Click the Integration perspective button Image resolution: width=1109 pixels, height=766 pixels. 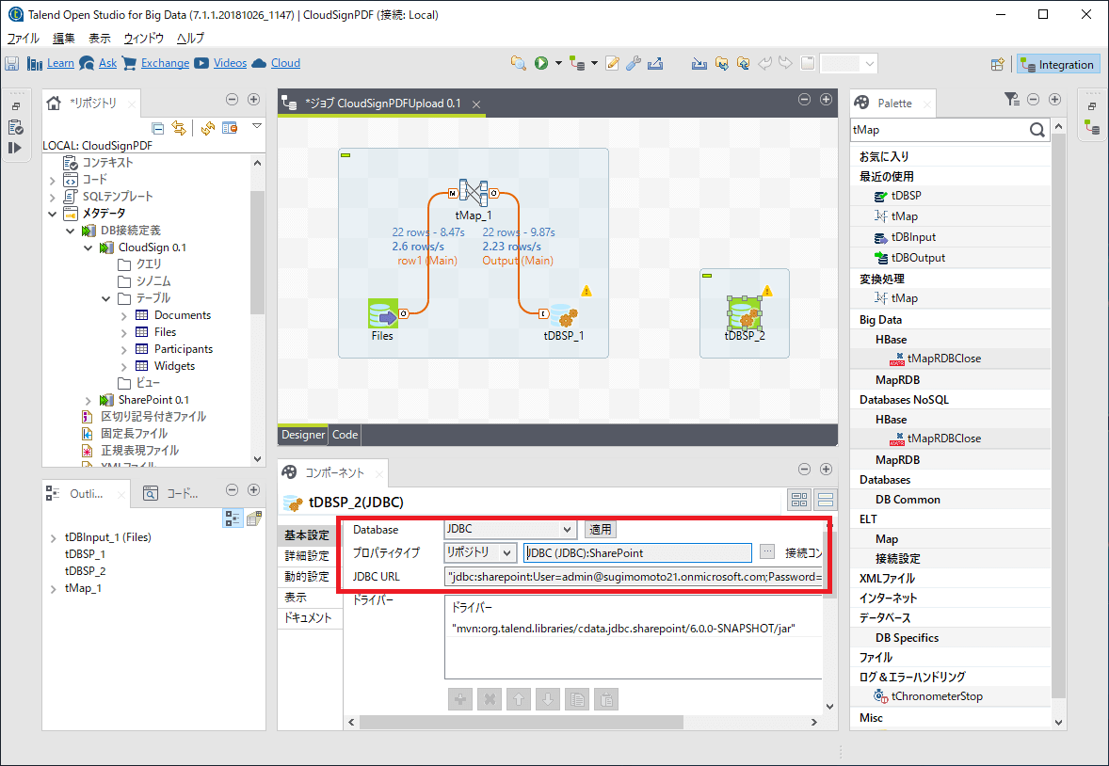coord(1059,64)
